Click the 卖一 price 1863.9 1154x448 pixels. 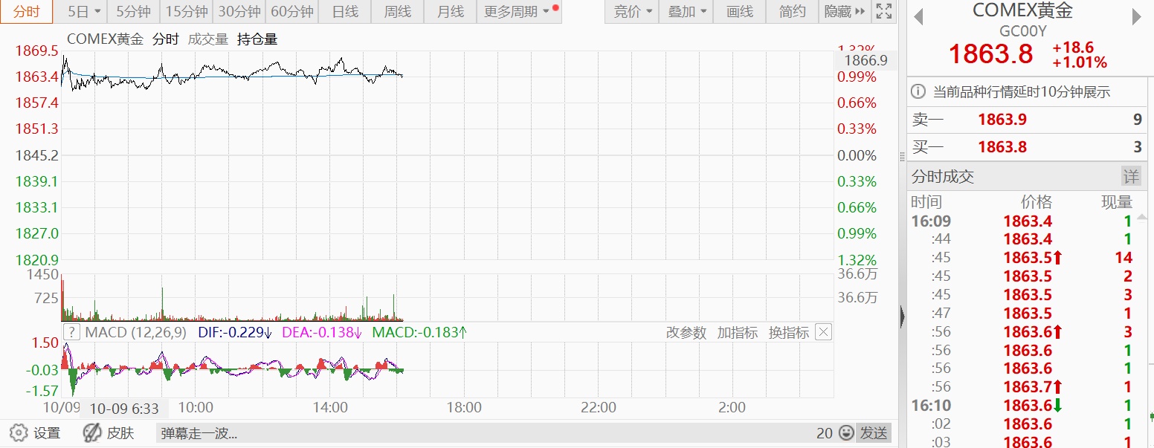(x=1002, y=120)
